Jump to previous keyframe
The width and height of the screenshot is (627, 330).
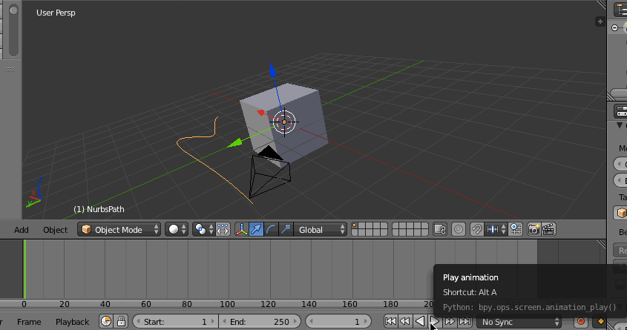405,321
